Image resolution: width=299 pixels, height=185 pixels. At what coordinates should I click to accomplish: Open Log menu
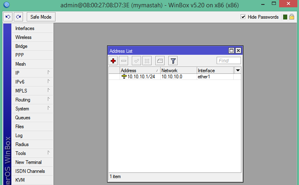point(32,136)
